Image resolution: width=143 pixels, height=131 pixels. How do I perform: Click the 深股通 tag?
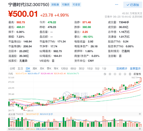(55, 5)
